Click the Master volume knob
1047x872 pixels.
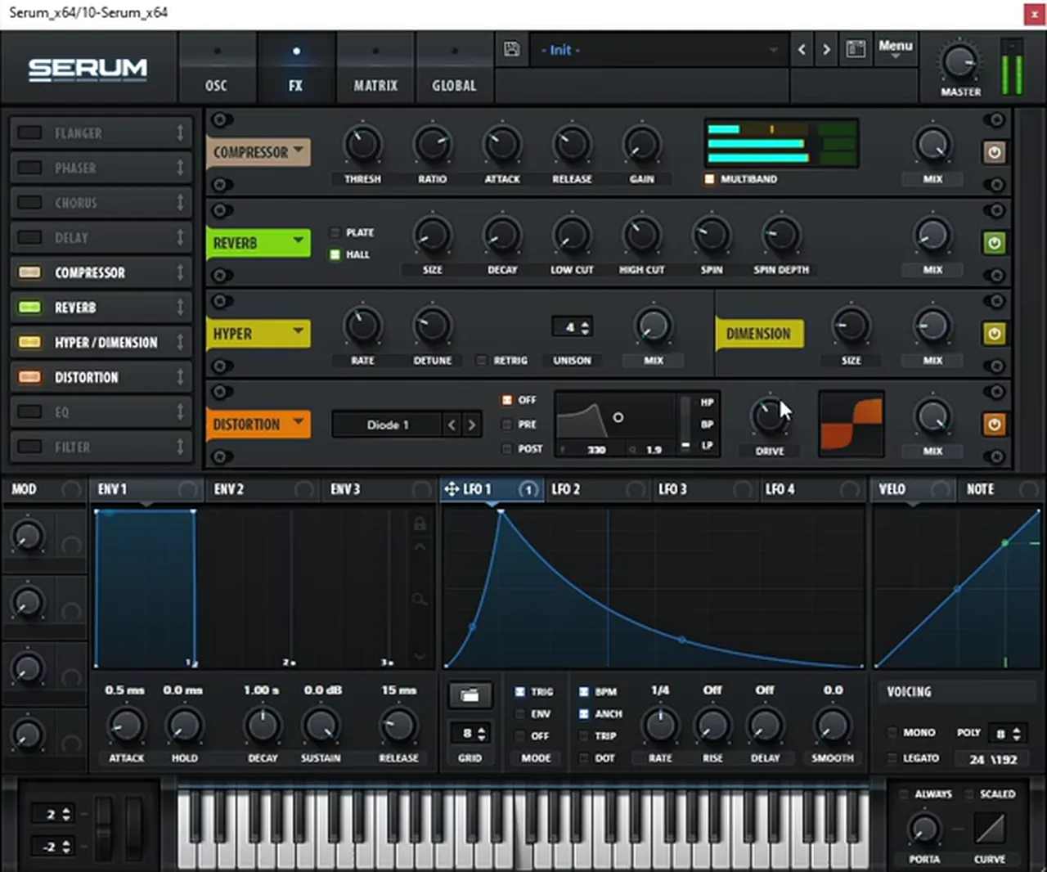click(x=959, y=62)
